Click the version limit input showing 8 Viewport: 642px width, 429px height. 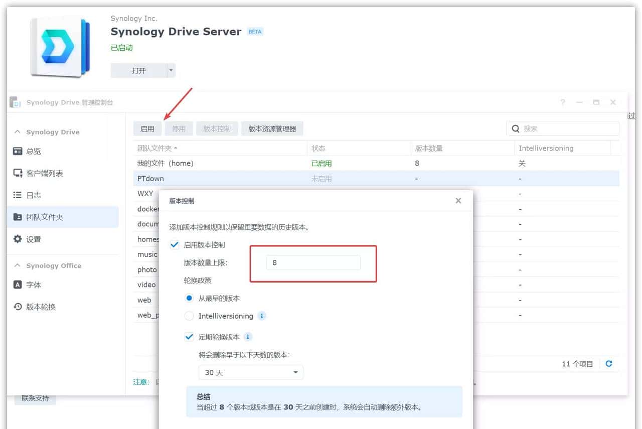(x=312, y=262)
